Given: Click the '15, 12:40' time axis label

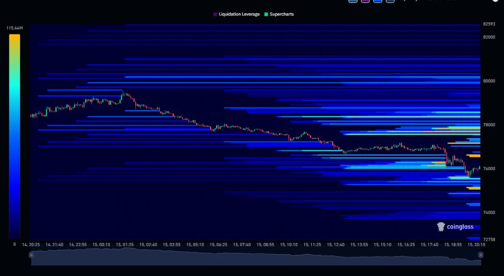Looking at the screenshot, I should pyautogui.click(x=336, y=244).
